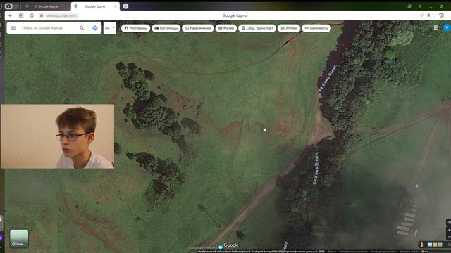Image resolution: width=451 pixels, height=253 pixels.
Task: Click the www.google.com address bar
Action: coord(61,15)
